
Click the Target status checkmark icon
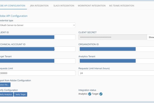point(101,94)
